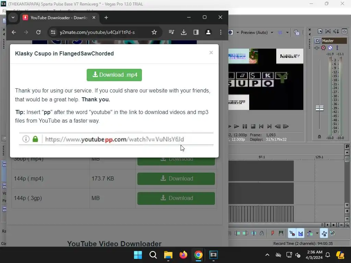Adjust the Master volume fader
The image size is (351, 263).
click(x=319, y=108)
